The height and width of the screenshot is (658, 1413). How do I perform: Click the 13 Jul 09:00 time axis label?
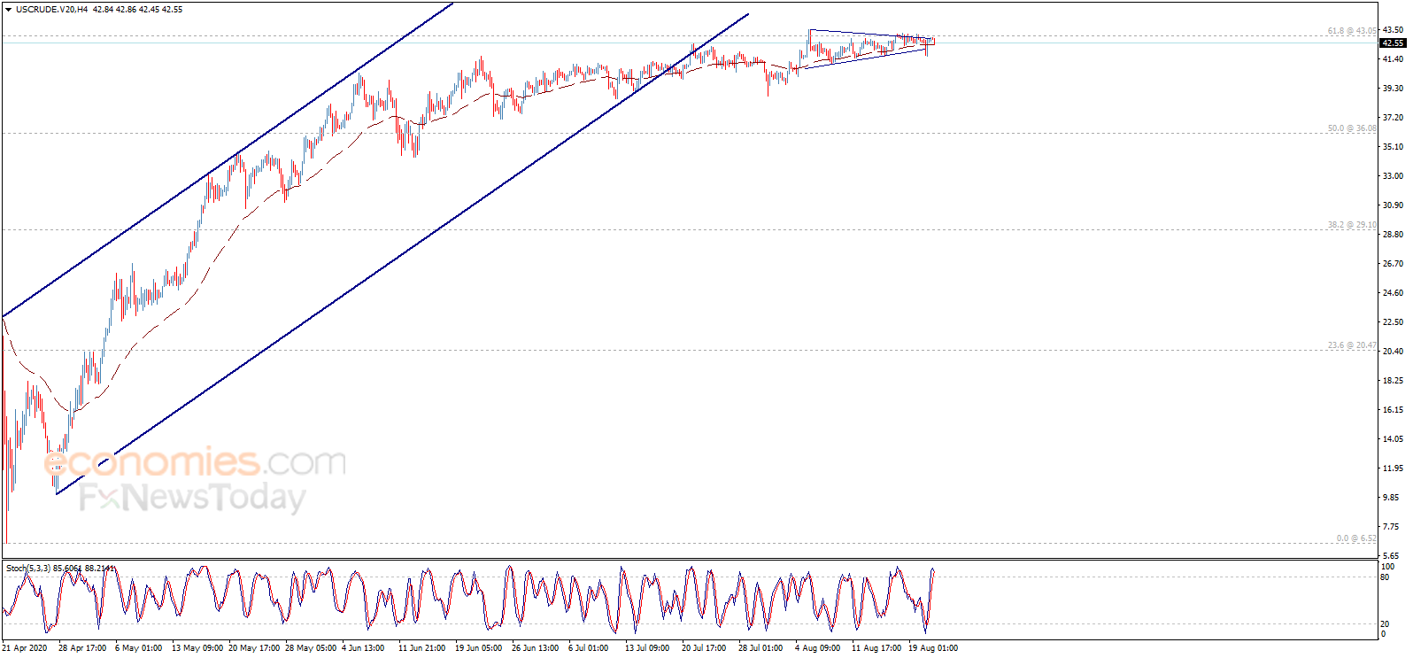[647, 648]
